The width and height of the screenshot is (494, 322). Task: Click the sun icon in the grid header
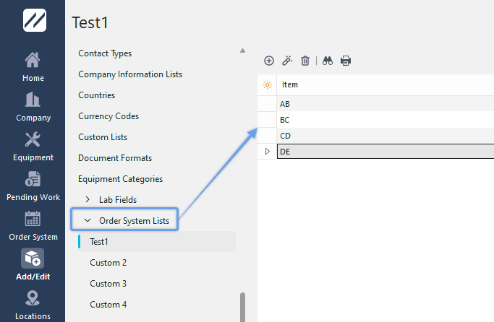[267, 85]
